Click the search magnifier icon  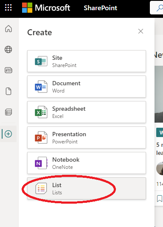tap(160, 8)
